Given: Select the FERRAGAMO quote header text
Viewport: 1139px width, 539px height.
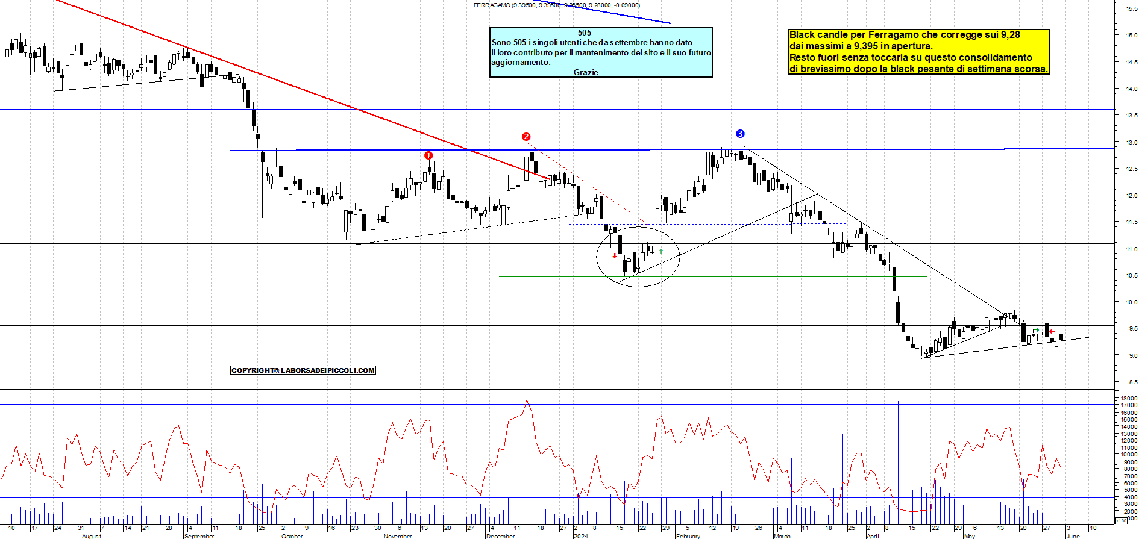Looking at the screenshot, I should pos(557,5).
